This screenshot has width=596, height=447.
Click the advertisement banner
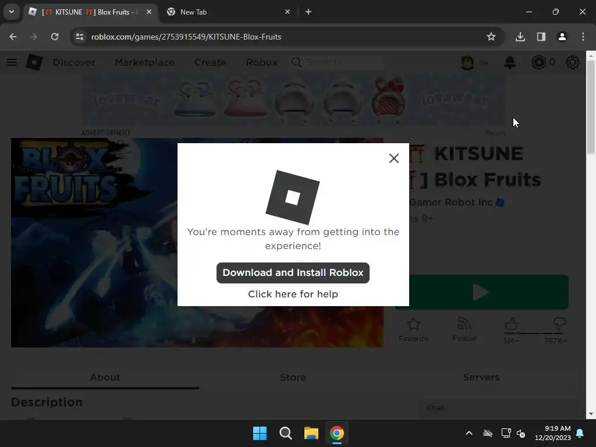[293, 100]
